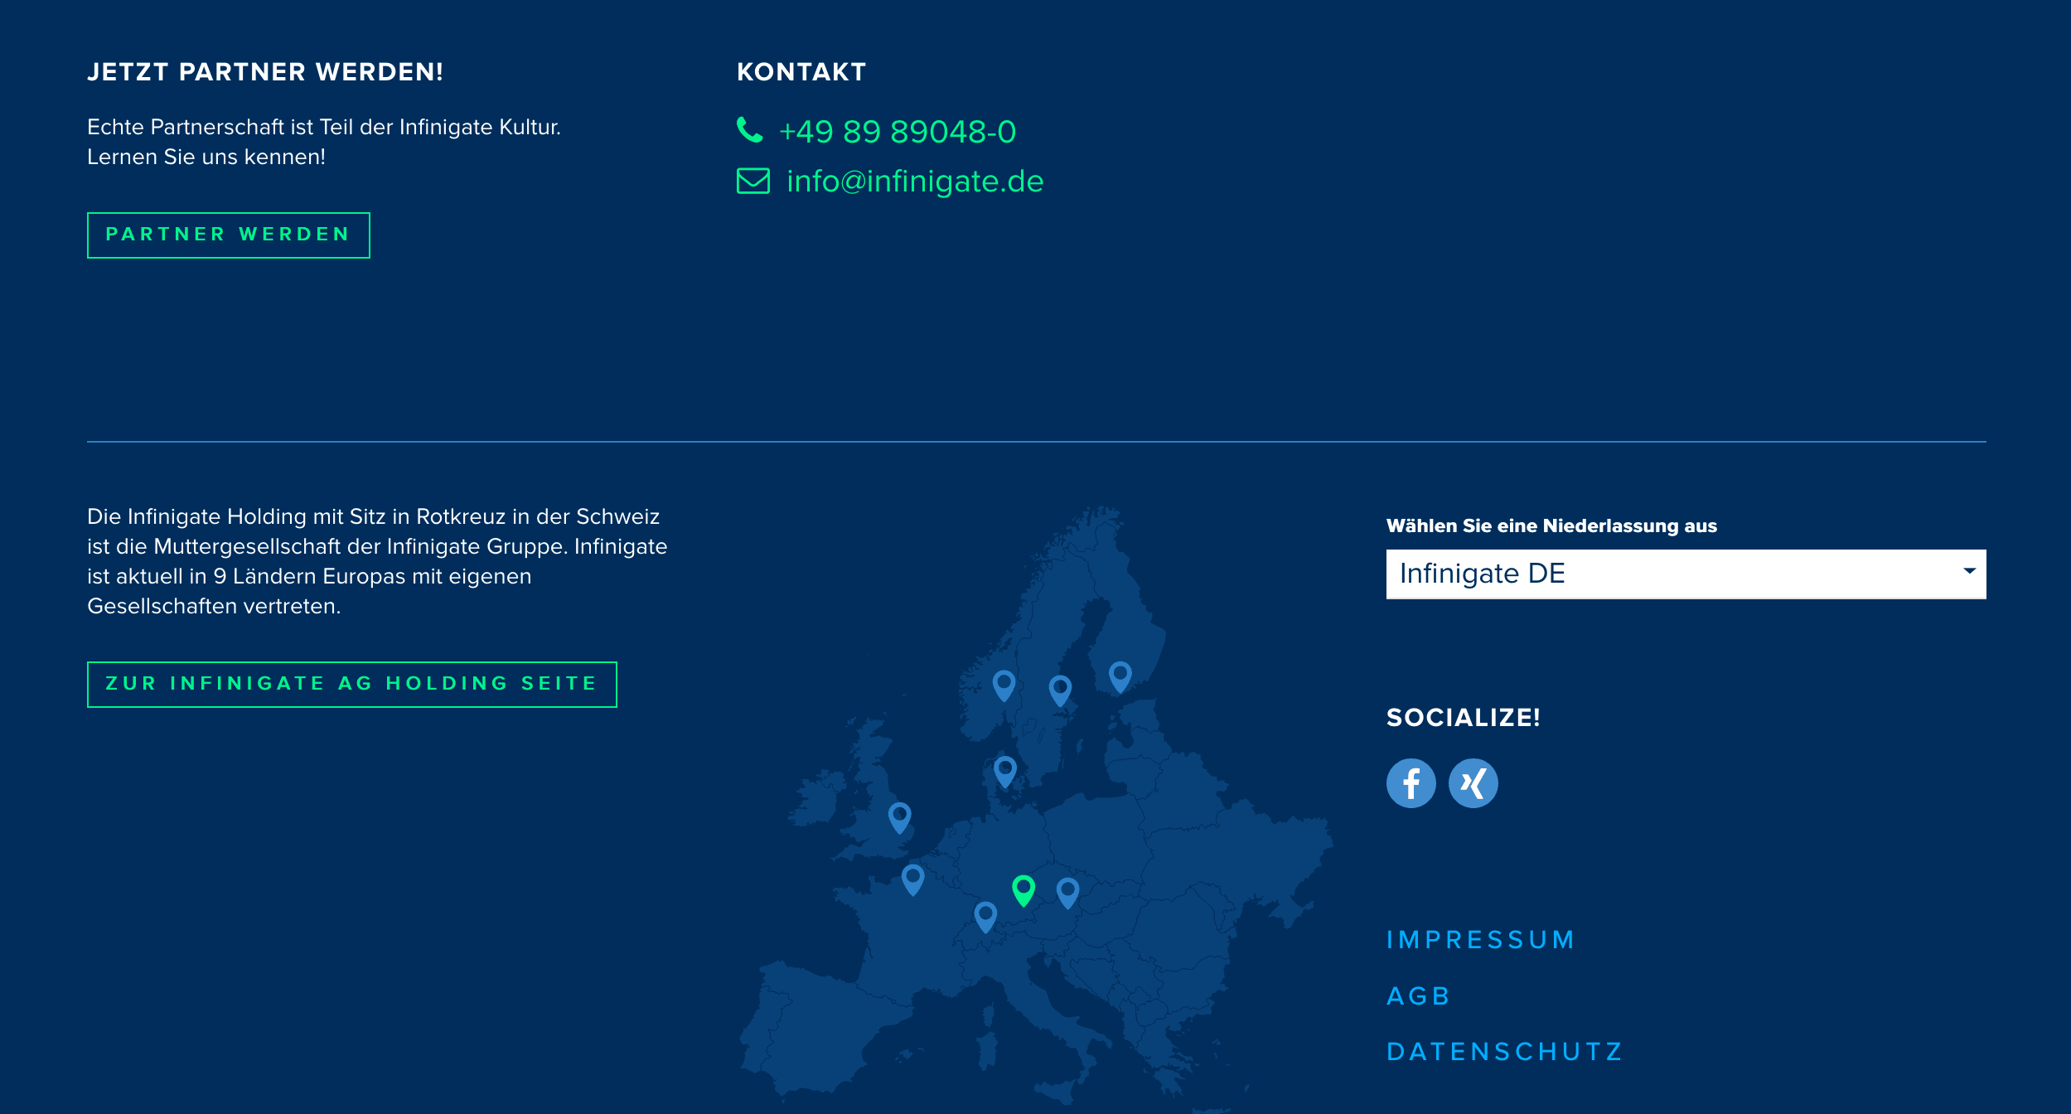Click the envelope email icon
This screenshot has height=1114, width=2071.
tap(753, 181)
